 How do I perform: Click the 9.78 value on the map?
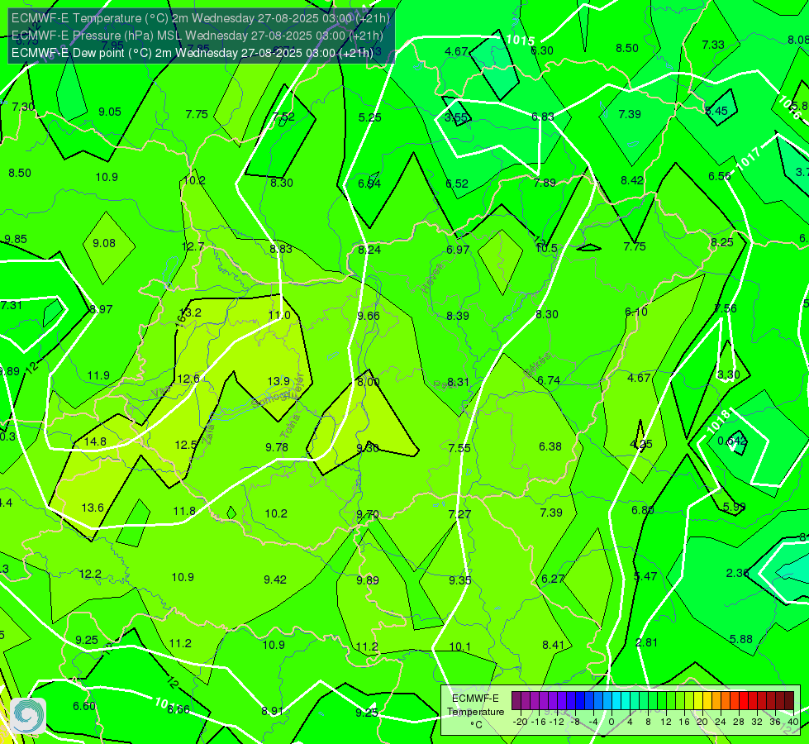point(277,447)
